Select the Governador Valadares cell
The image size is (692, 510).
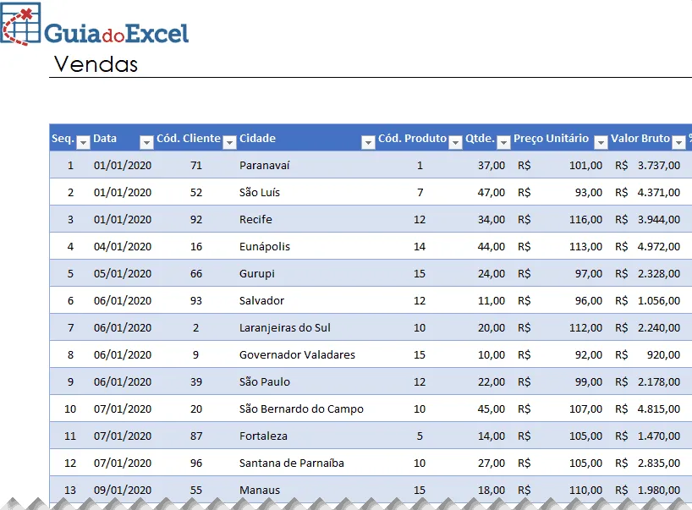(x=306, y=354)
